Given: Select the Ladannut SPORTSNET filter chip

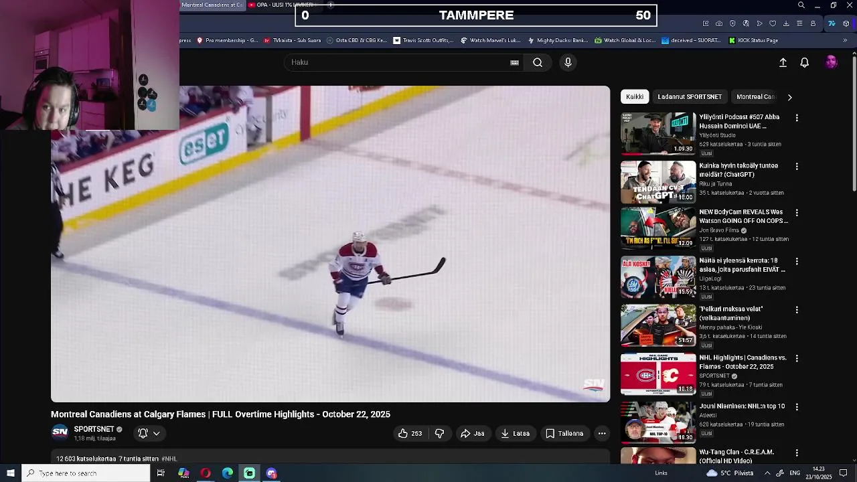Looking at the screenshot, I should (690, 97).
